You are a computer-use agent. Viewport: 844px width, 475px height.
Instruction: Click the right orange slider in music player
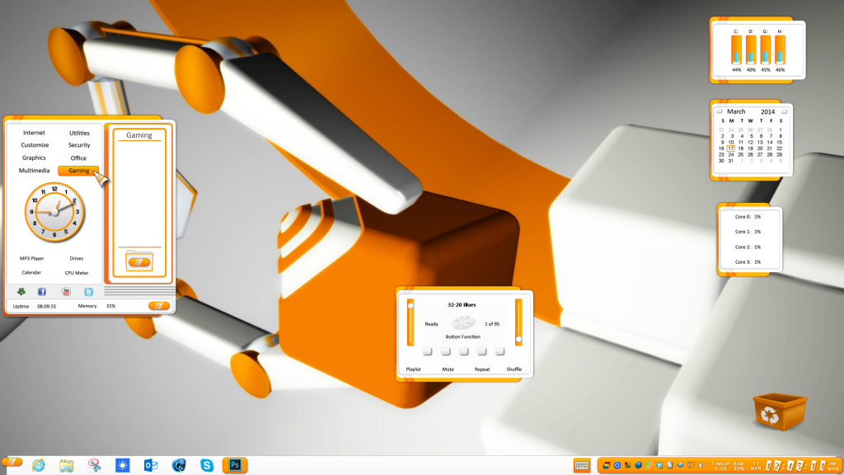pos(519,322)
